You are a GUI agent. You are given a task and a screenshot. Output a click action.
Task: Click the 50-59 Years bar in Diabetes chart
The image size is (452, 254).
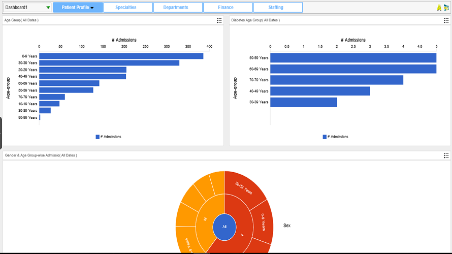353,58
